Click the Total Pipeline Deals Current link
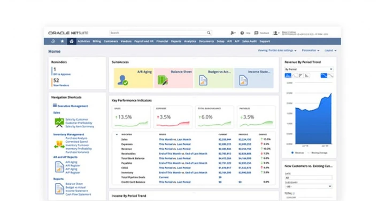This screenshot has width=385, height=201. point(164,177)
